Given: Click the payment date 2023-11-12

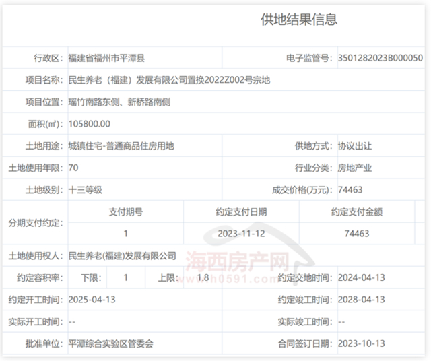Looking at the screenshot, I should (x=241, y=234).
